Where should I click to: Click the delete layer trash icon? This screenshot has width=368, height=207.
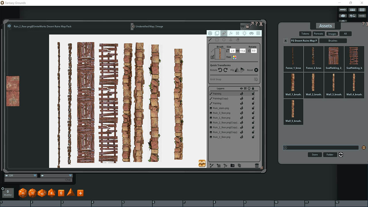256,165
